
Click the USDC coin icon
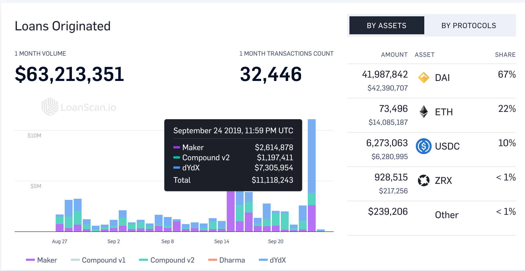(x=424, y=146)
